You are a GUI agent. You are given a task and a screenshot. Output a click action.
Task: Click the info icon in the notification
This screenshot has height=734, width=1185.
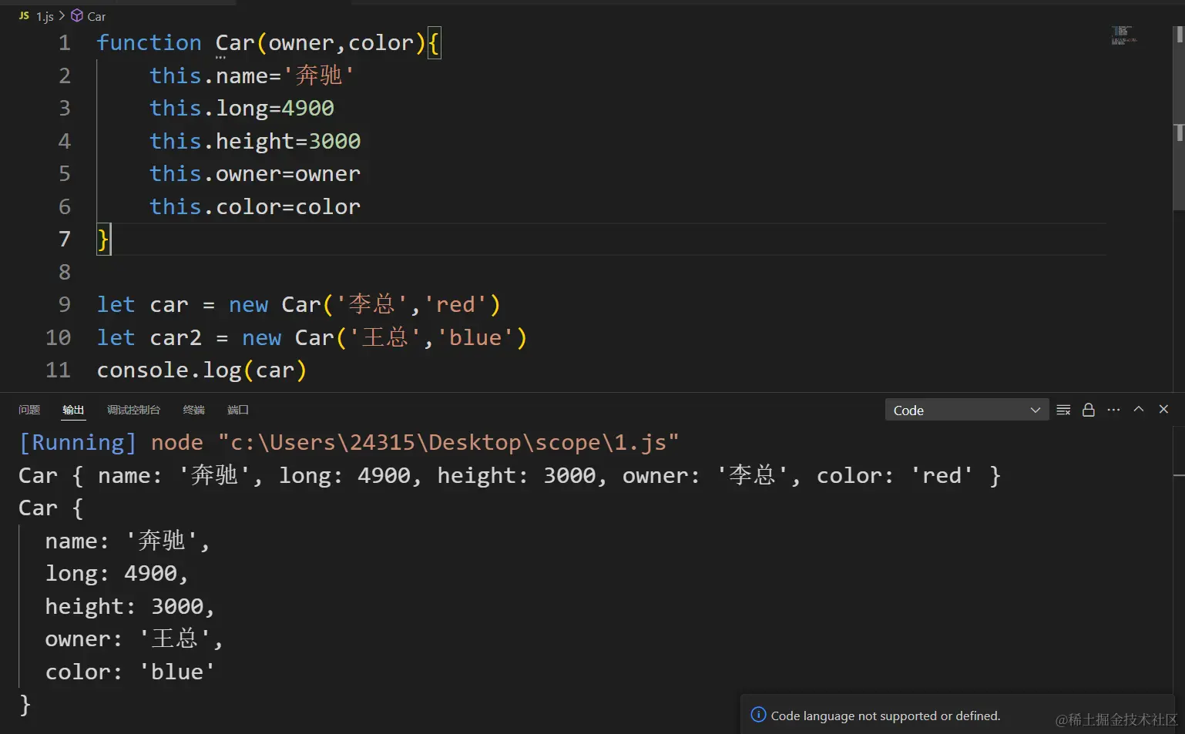pyautogui.click(x=758, y=715)
